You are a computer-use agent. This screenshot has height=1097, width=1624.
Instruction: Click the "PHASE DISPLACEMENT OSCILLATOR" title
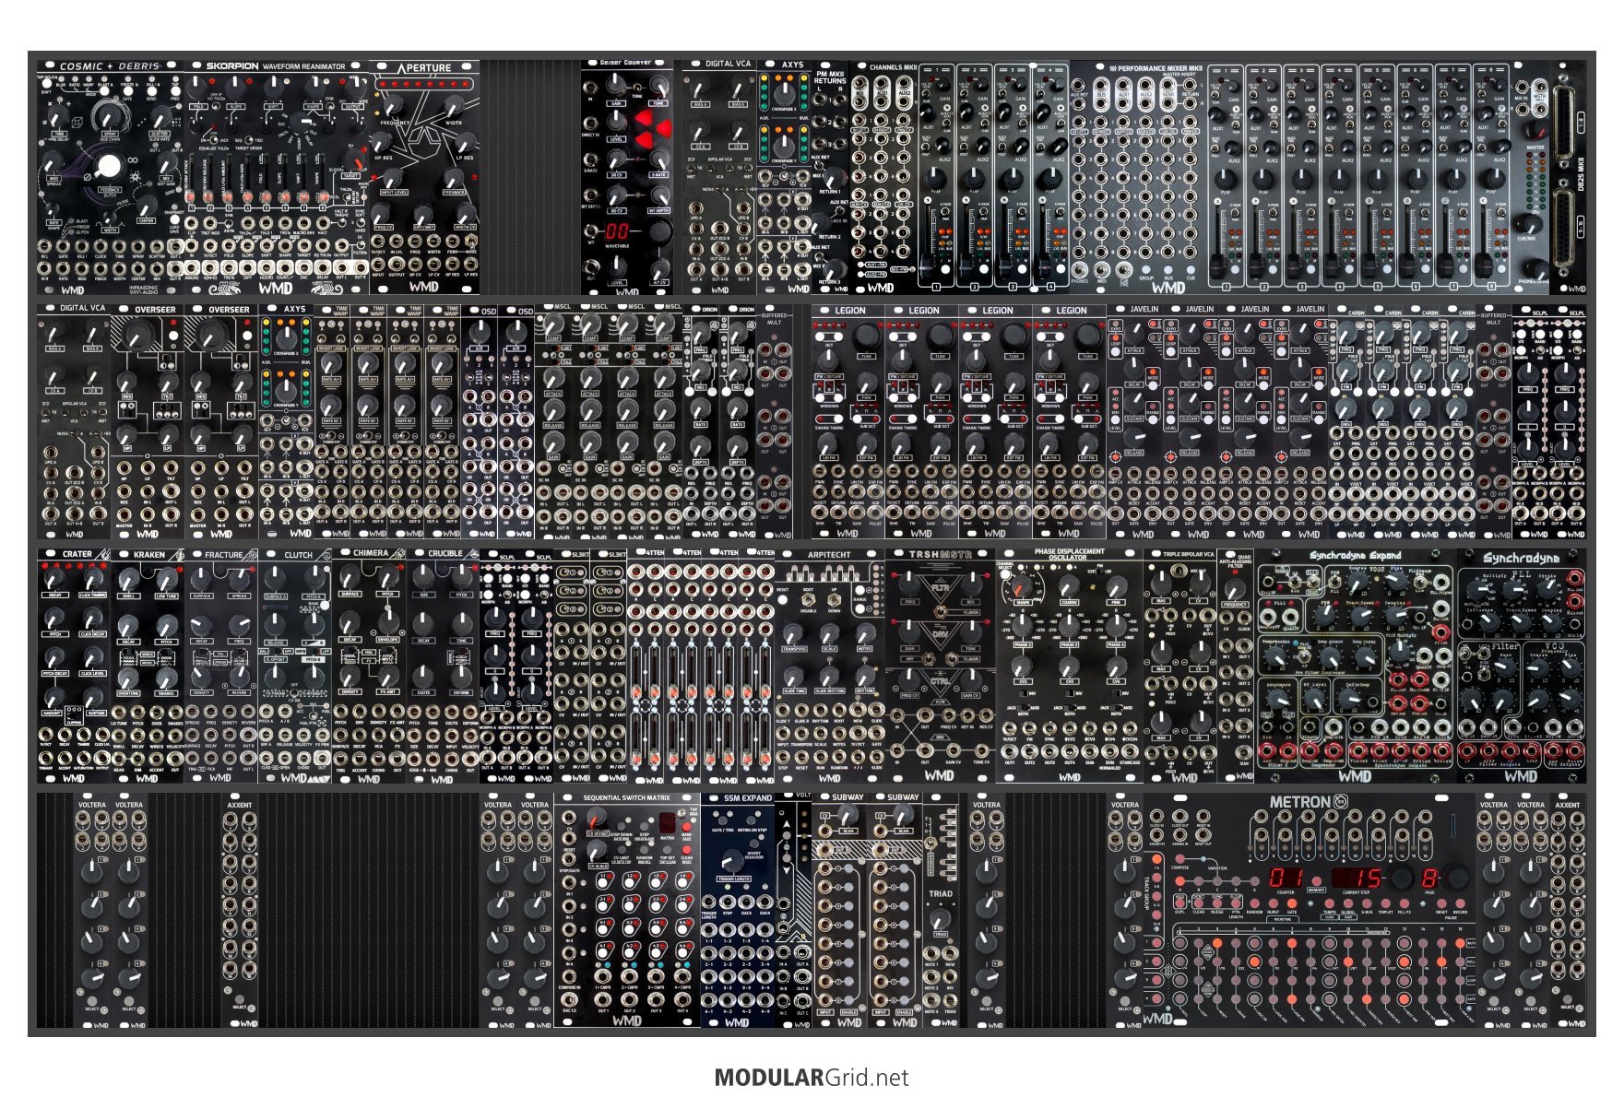point(1069,554)
